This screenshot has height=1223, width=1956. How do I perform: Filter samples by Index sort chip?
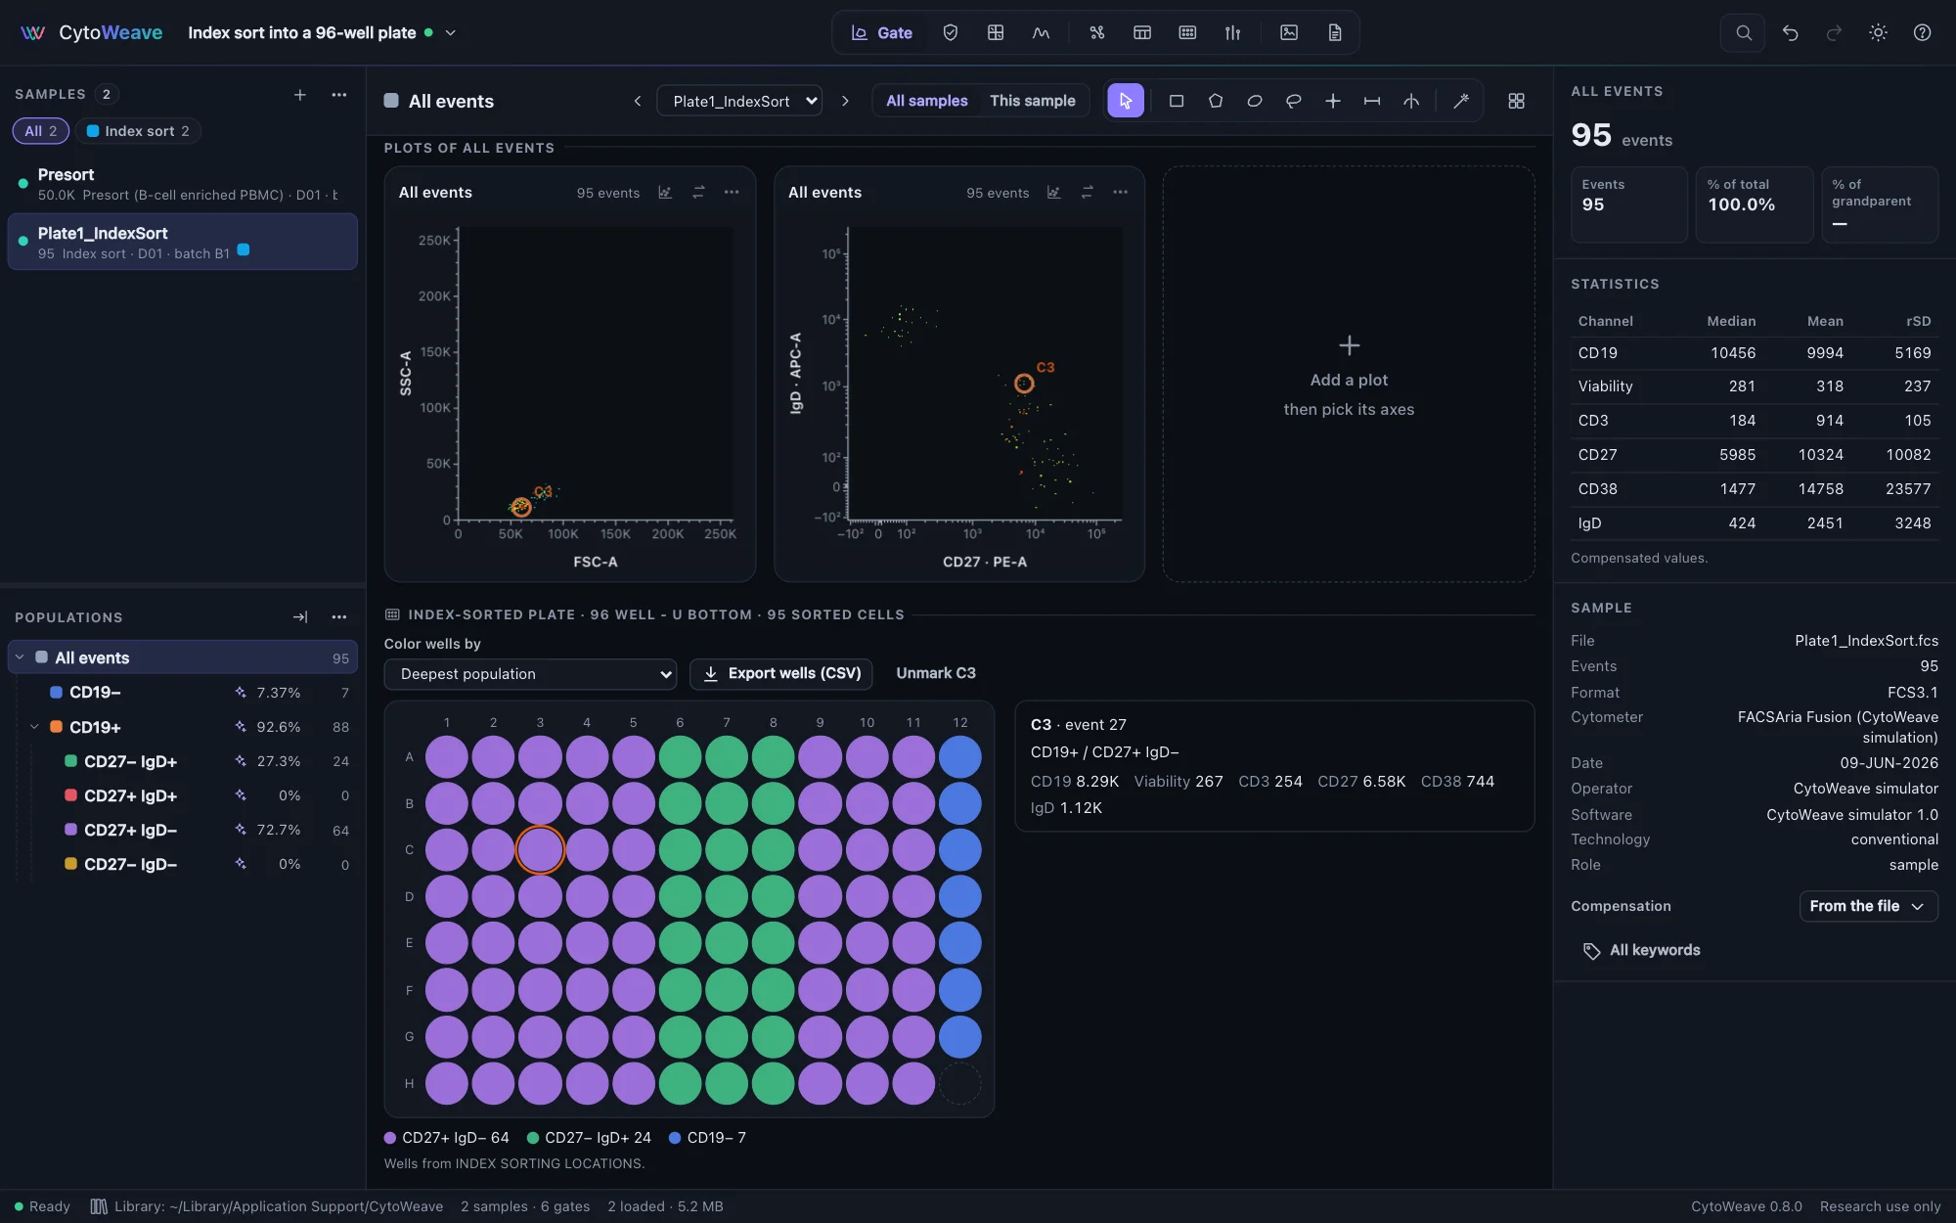[x=138, y=131]
